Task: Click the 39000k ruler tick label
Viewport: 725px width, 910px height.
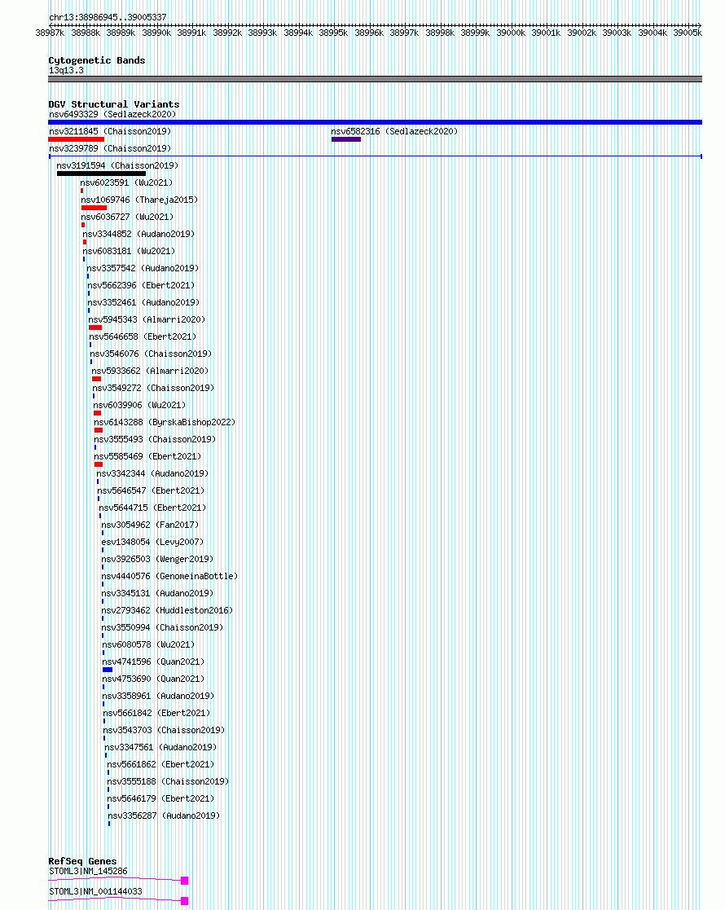Action: 510,33
